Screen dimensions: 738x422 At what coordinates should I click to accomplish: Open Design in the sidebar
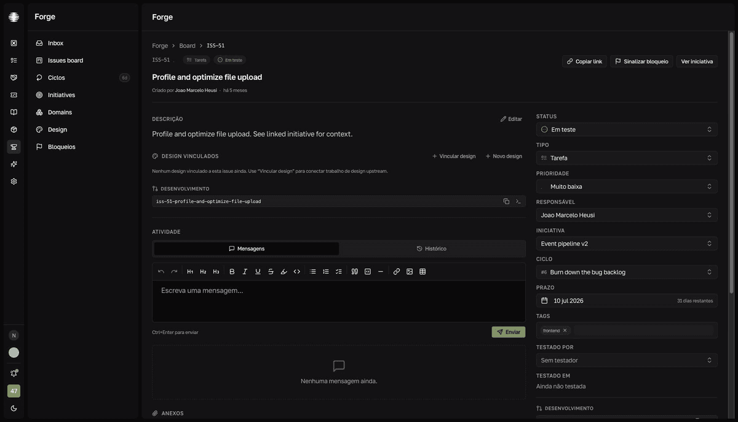click(x=83, y=129)
